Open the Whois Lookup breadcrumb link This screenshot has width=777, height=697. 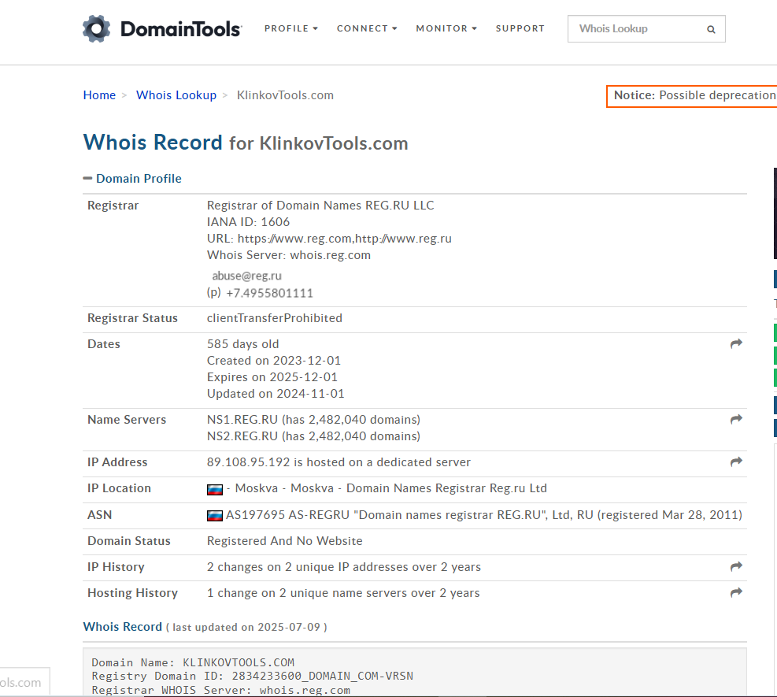pos(176,95)
